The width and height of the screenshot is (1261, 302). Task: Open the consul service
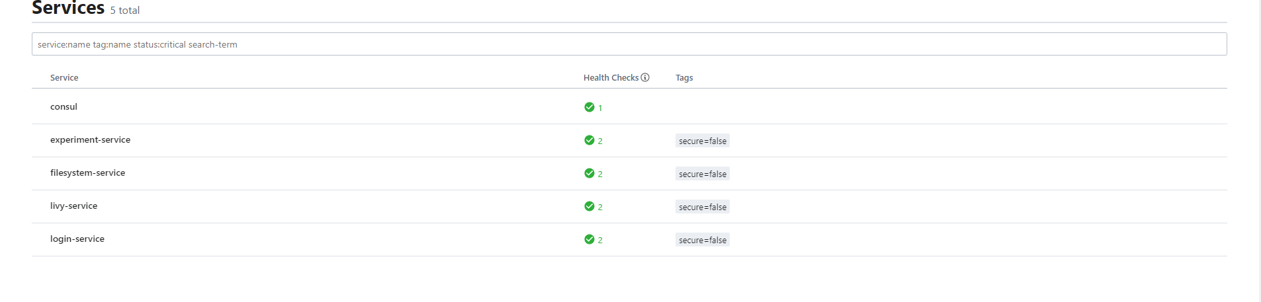tap(64, 106)
